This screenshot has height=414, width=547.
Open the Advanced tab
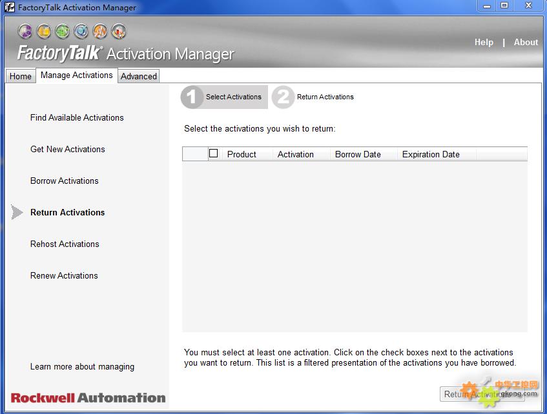coord(139,76)
